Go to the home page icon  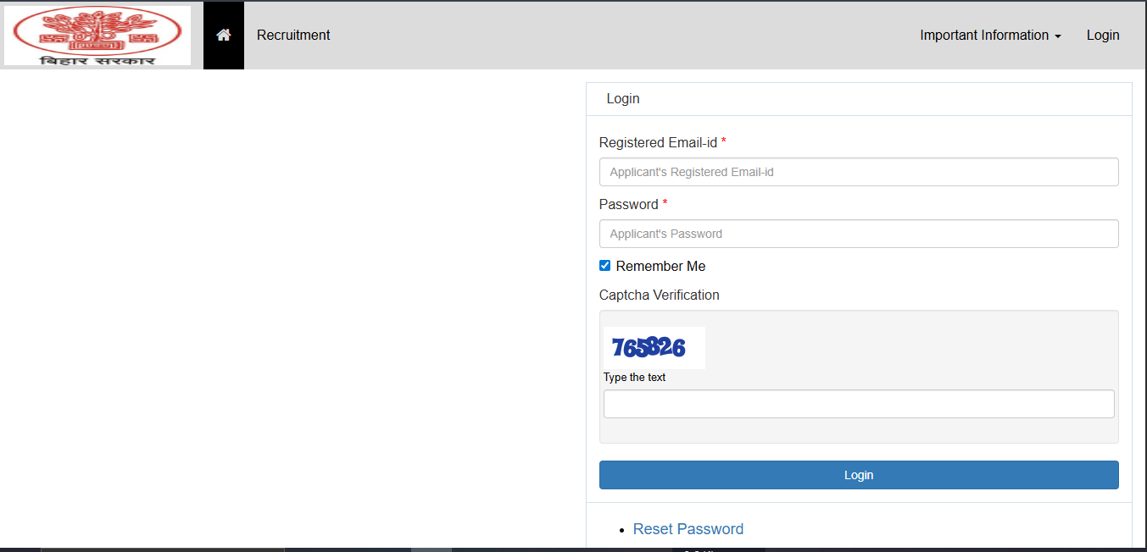(x=224, y=36)
